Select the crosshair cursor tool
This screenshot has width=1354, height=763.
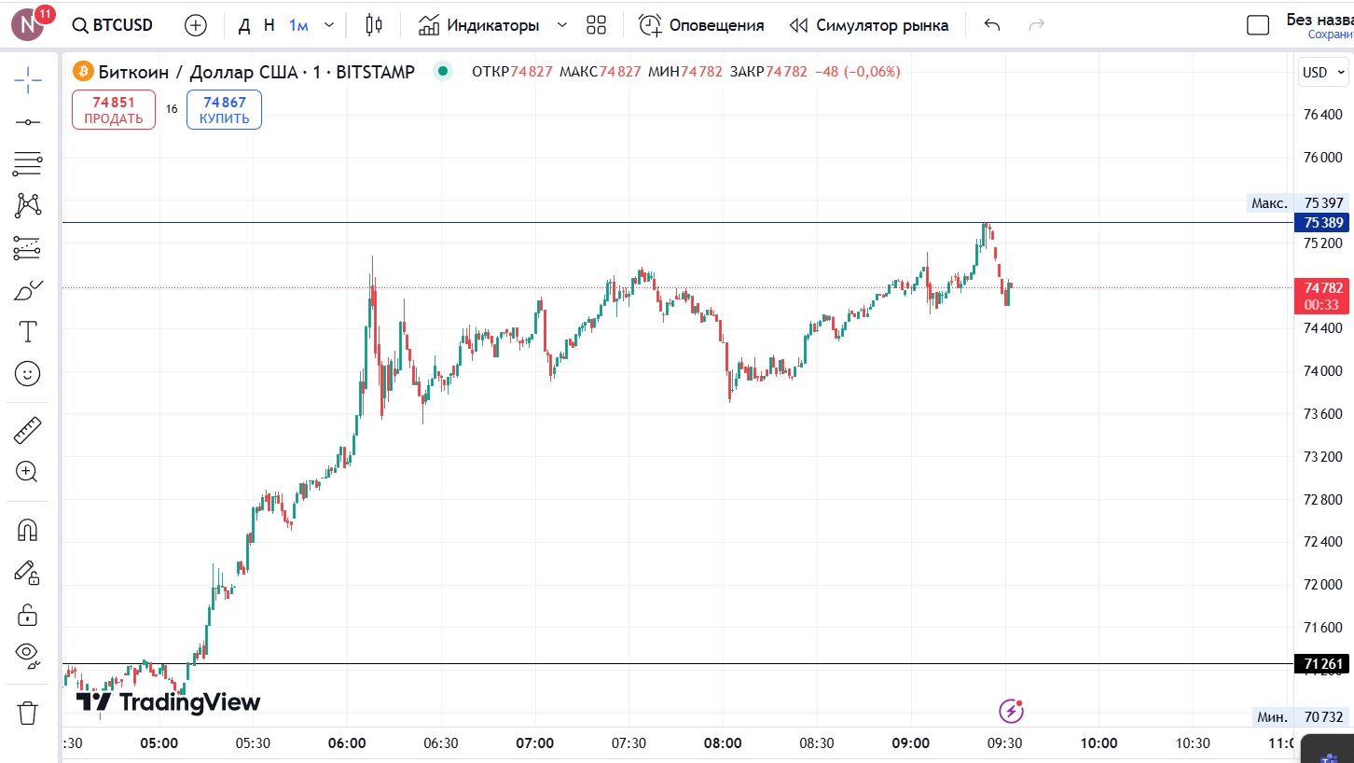(x=28, y=80)
